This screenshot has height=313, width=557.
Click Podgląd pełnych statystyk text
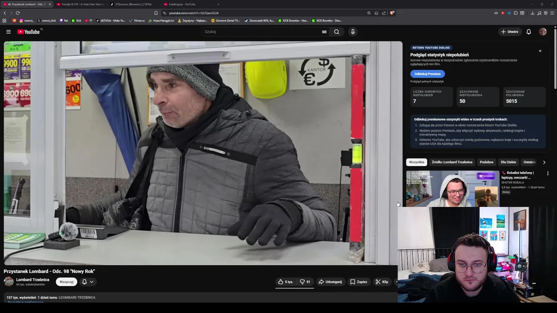(427, 81)
